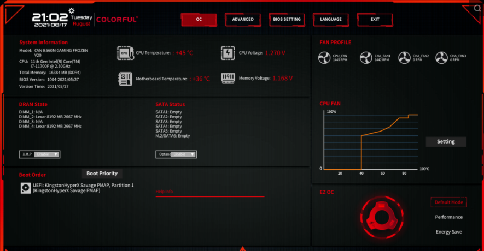Switch EZ OC to Performance mode

point(448,217)
